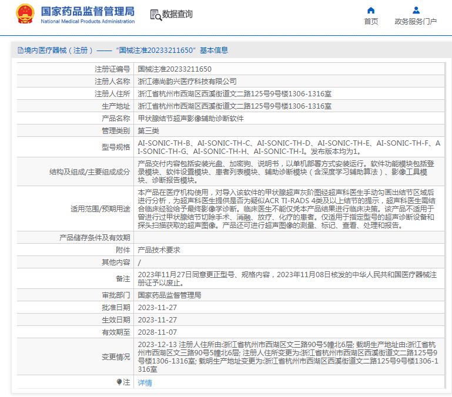Click the 第三类 management class value

pyautogui.click(x=148, y=131)
